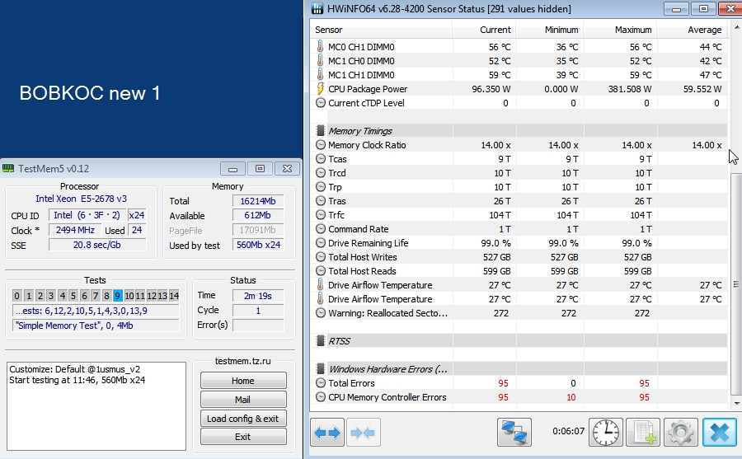Select the Trcd sensor row label
Viewport: 742px width, 459px height.
pos(337,173)
